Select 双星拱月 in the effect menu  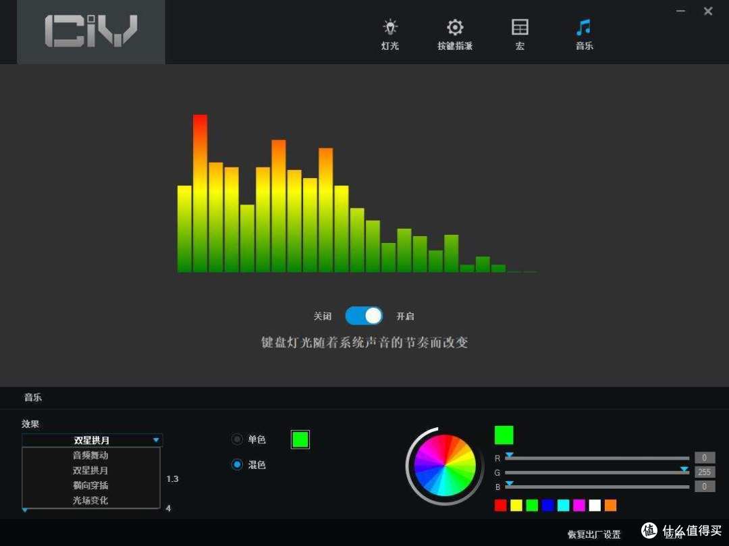(91, 470)
